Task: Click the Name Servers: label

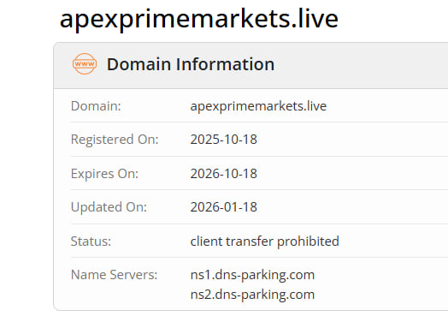Action: click(x=115, y=275)
